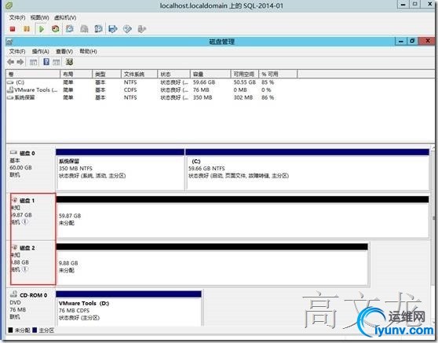Click the last Disk Management toolbar icon
The height and width of the screenshot is (343, 438).
[69, 62]
